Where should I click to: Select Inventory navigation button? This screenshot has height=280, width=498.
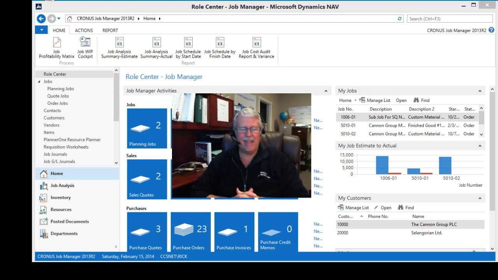[77, 198]
